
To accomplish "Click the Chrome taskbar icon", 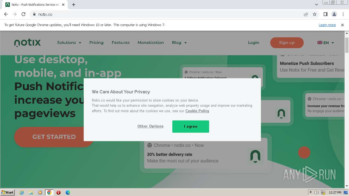I will coord(49,192).
